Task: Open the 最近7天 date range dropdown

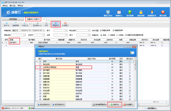Action: point(21,30)
